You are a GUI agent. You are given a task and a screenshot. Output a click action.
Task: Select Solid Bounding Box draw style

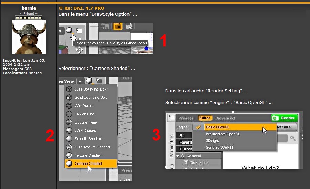(x=91, y=97)
